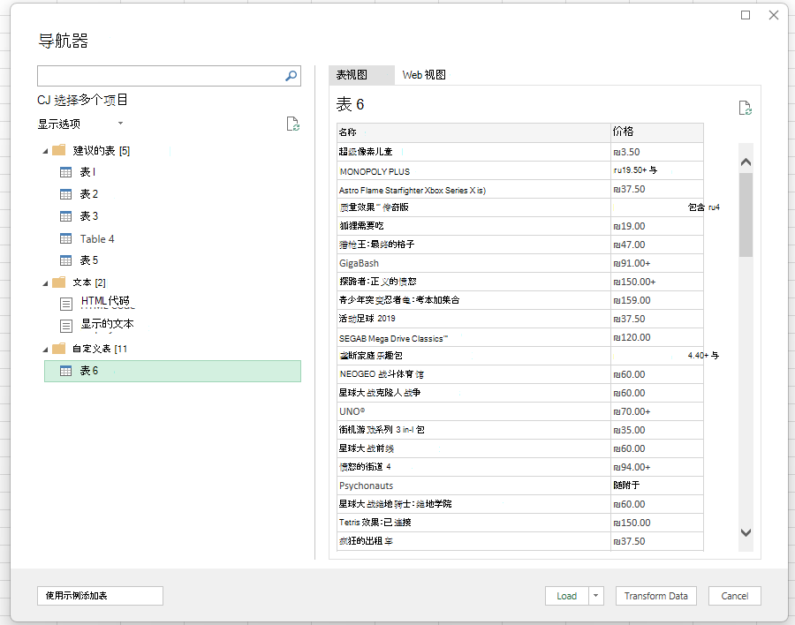
Task: Click the 活动足球 2019 cell
Action: pos(473,319)
